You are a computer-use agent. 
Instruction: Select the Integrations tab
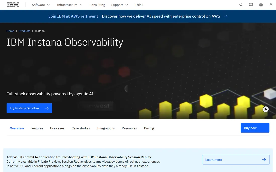[x=106, y=128]
